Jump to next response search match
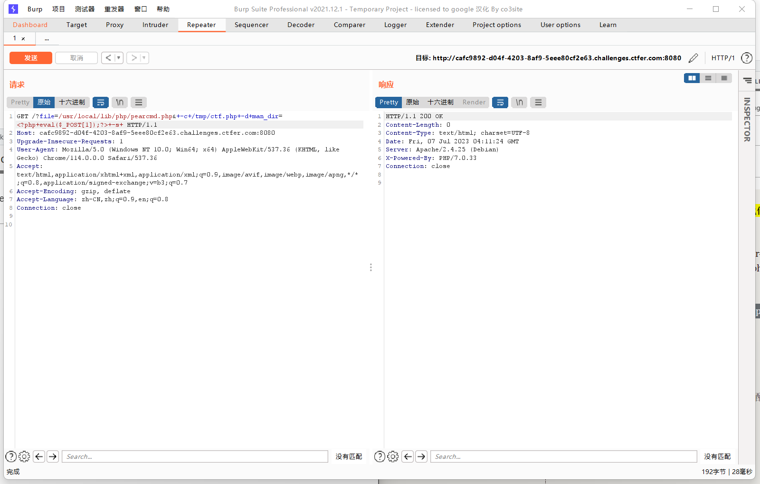The height and width of the screenshot is (484, 760). tap(421, 456)
